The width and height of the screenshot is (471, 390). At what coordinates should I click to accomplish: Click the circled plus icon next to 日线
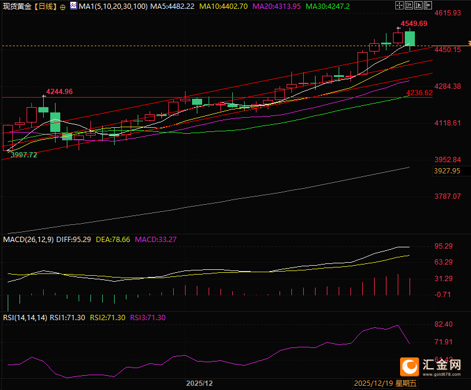(x=63, y=8)
